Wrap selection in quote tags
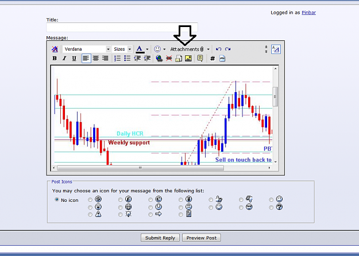The height and width of the screenshot is (256, 359). click(x=200, y=59)
